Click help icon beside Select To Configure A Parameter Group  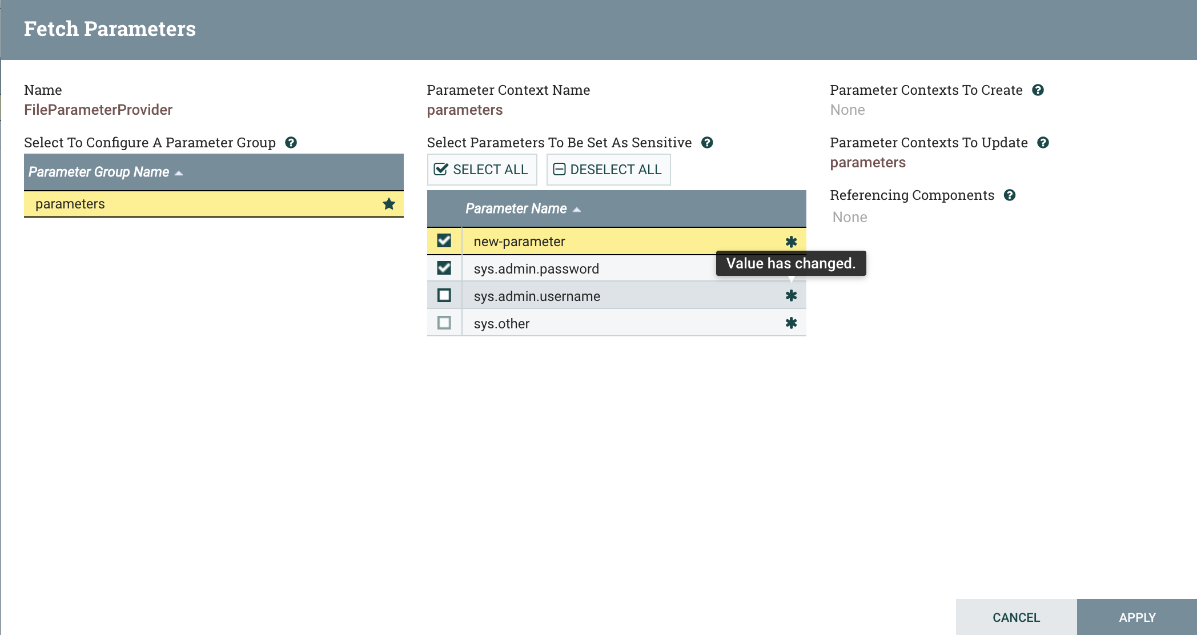pyautogui.click(x=291, y=143)
